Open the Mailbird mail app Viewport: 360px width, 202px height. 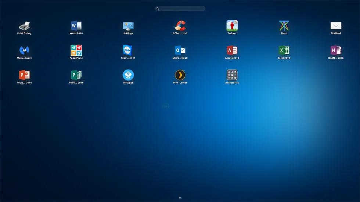[x=336, y=26]
